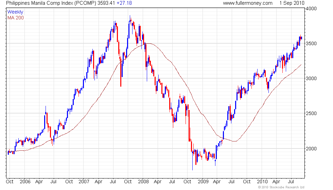Click the 2006 year label on time axis

pyautogui.click(x=25, y=182)
